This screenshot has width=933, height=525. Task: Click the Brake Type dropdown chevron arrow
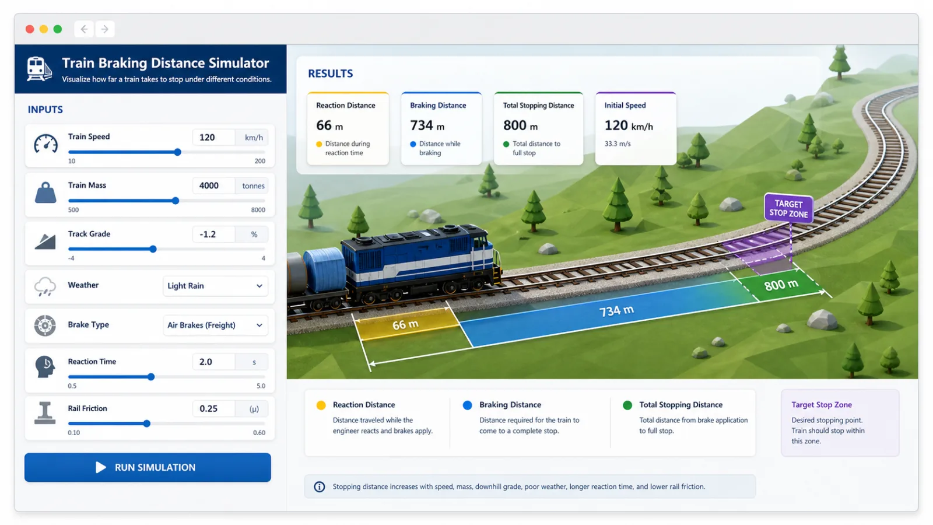click(259, 325)
